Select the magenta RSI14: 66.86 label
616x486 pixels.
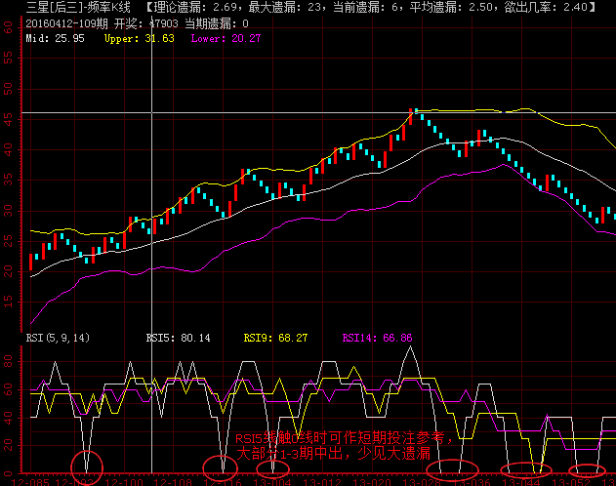click(377, 338)
